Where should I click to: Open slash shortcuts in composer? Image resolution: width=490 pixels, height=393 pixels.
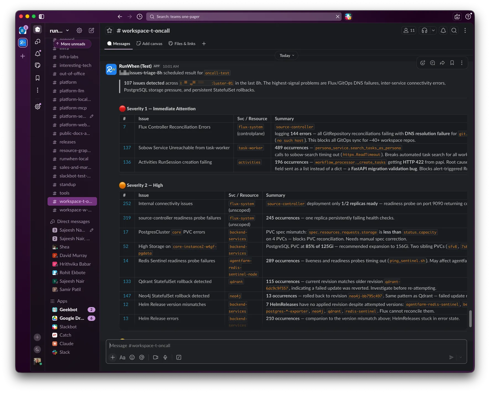[179, 357]
